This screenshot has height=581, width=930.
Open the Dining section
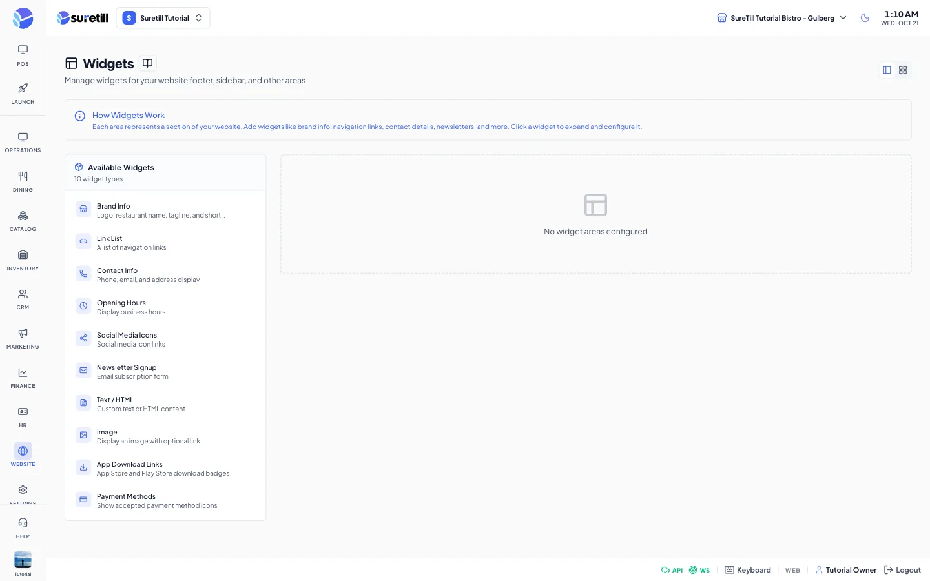(23, 182)
